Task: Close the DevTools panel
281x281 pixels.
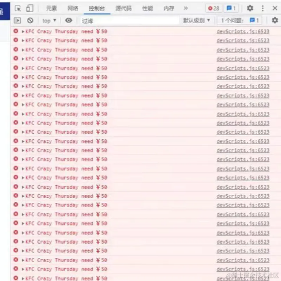Action: [275, 8]
